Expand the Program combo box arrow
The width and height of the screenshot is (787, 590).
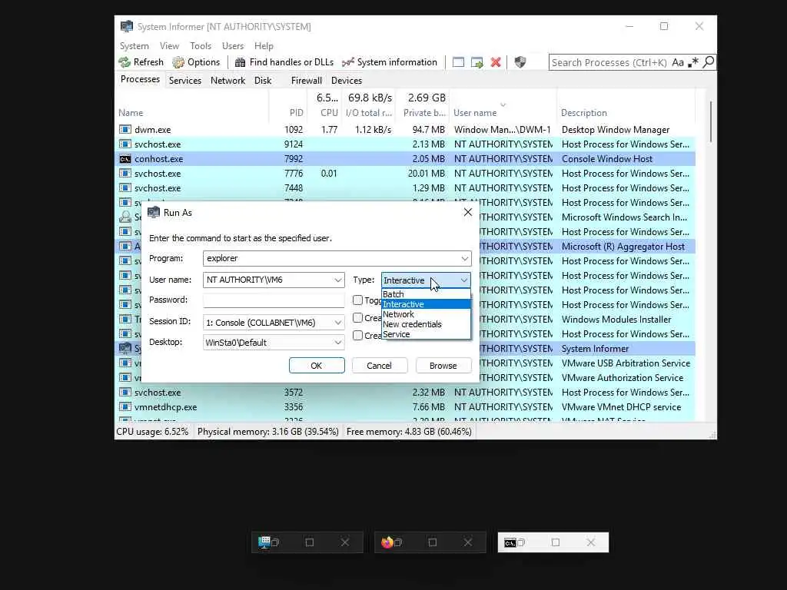tap(465, 259)
